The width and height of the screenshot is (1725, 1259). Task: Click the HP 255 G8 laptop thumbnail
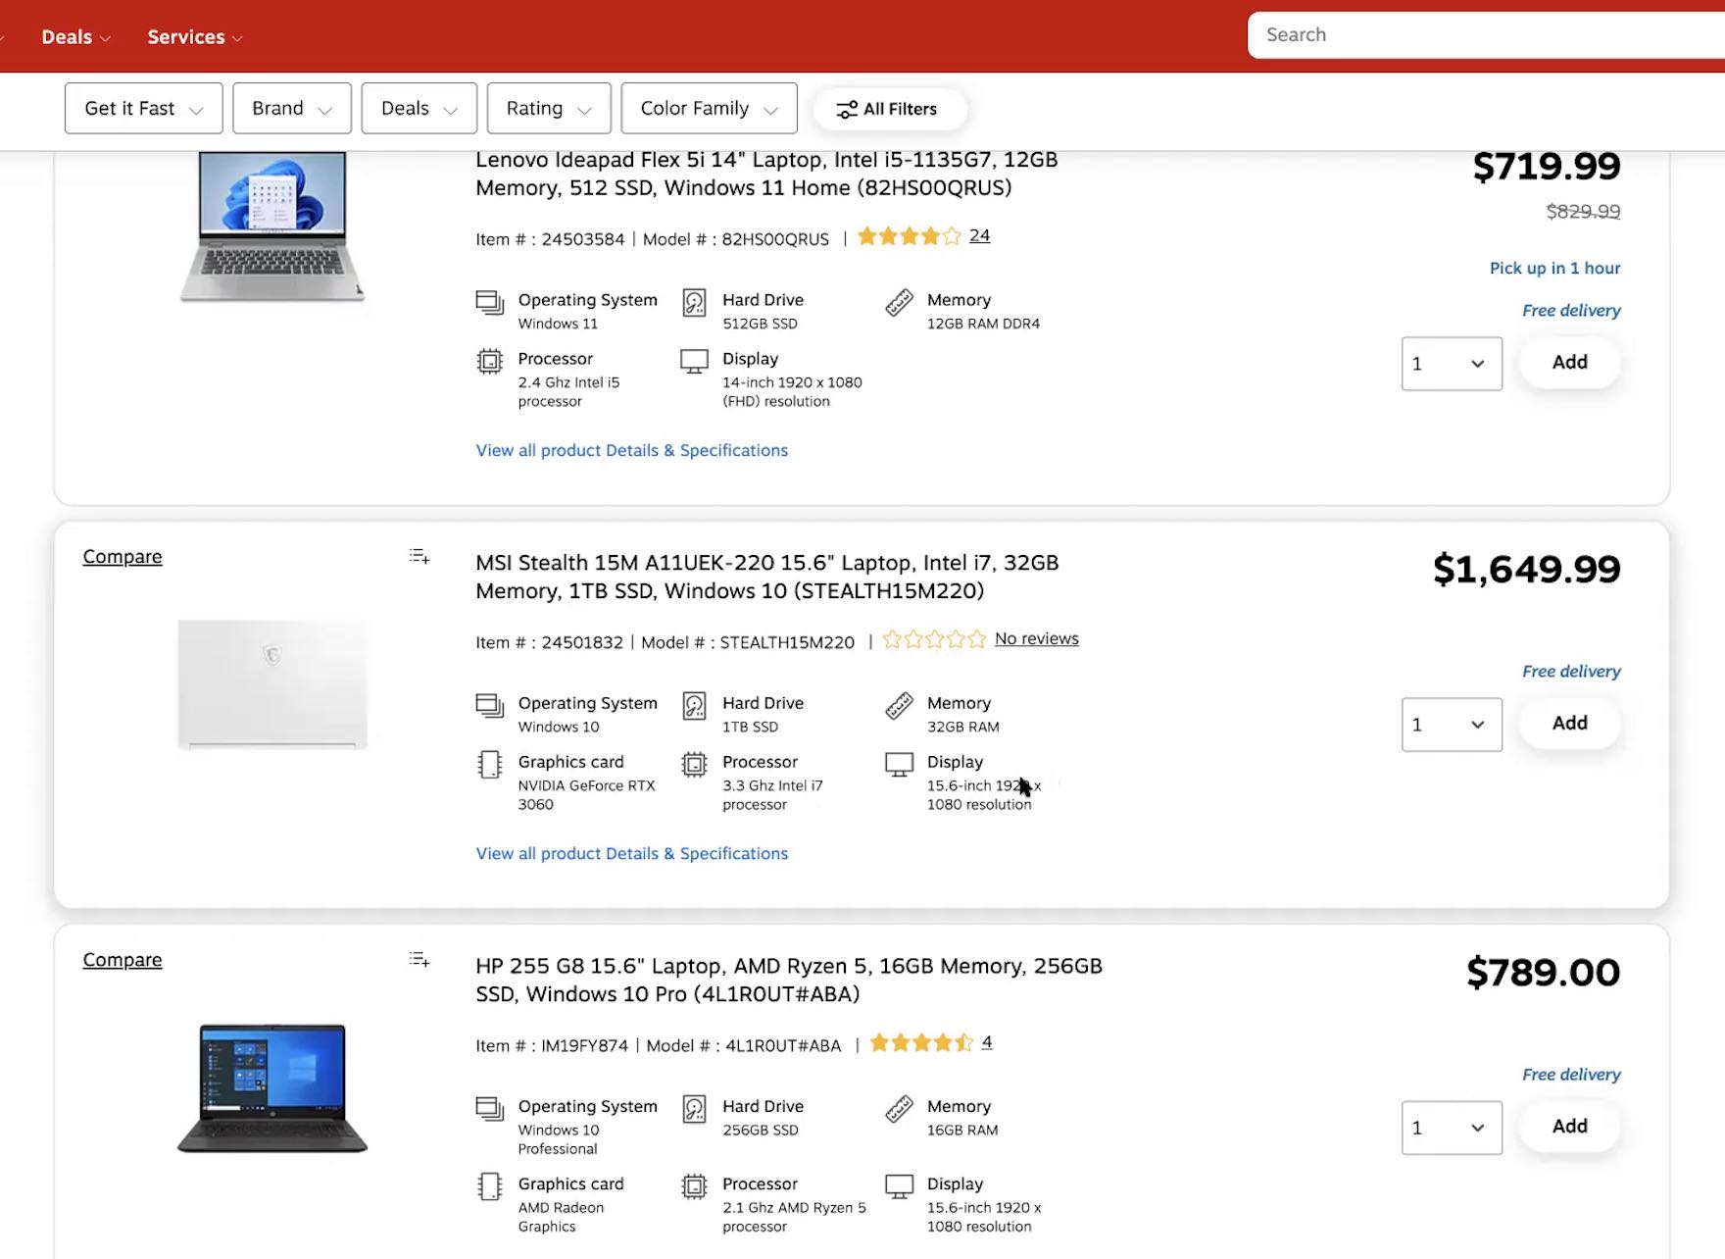coord(272,1088)
